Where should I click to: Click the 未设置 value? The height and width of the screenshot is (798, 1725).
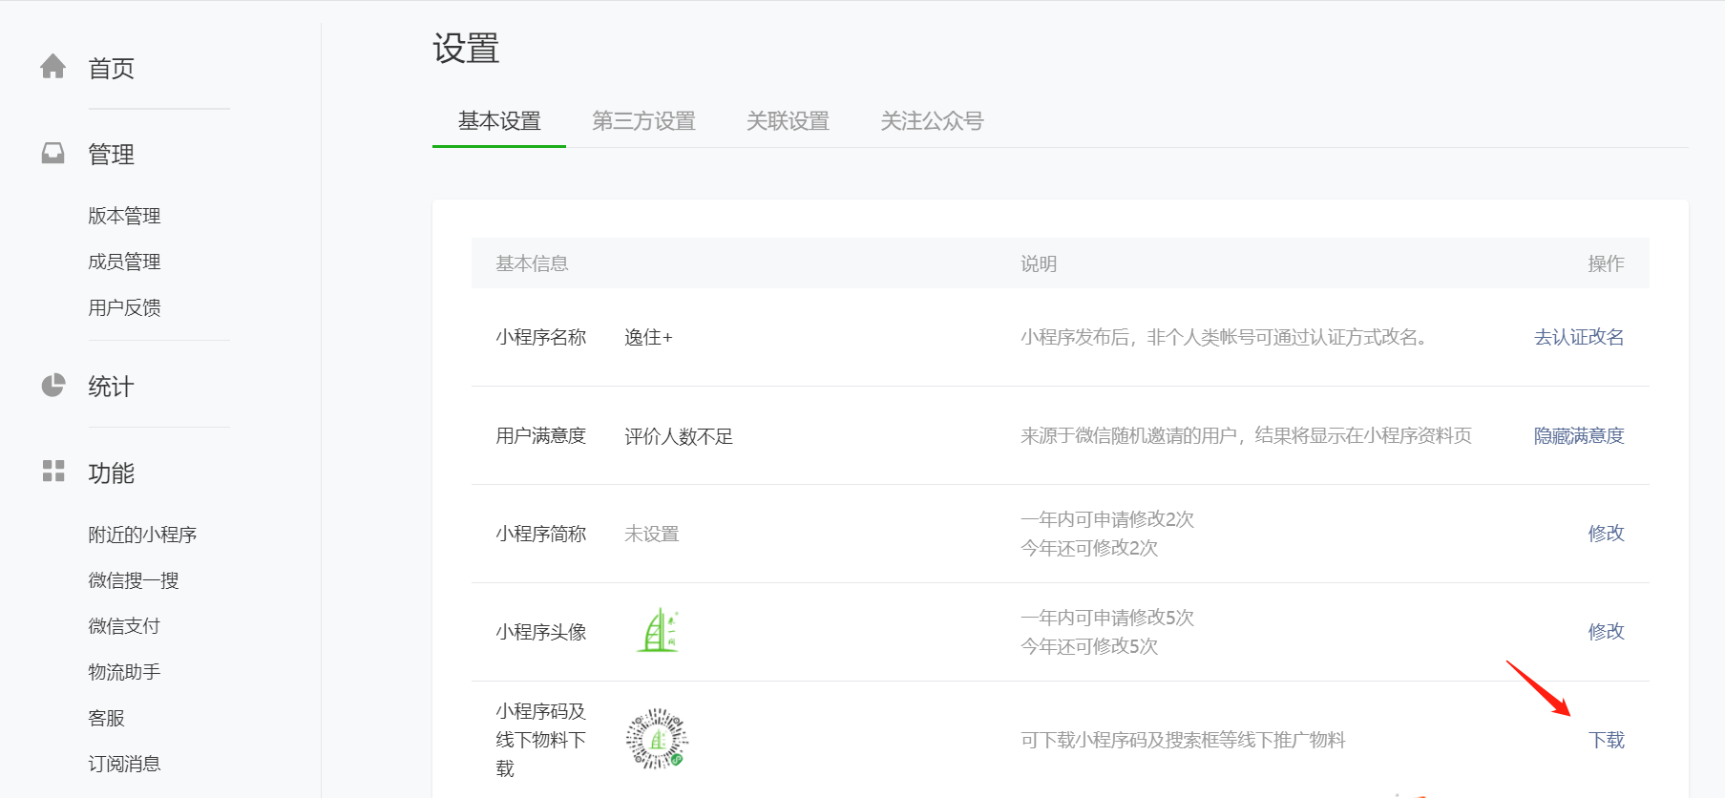(652, 534)
